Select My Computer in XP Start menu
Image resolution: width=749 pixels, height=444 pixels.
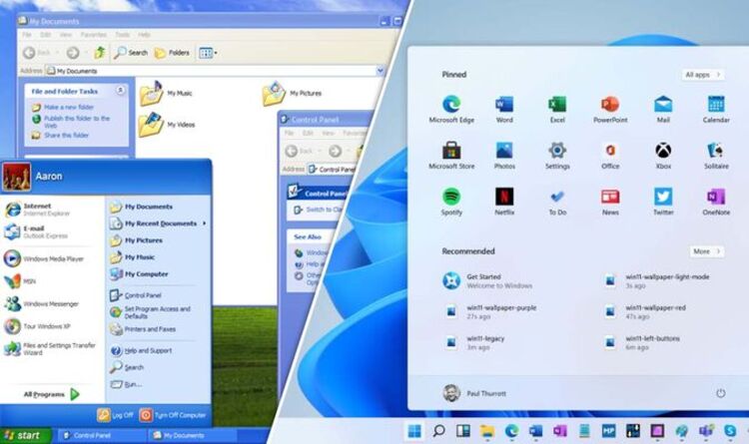pyautogui.click(x=139, y=274)
